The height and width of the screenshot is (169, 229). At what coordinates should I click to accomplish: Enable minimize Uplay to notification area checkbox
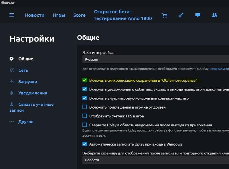pos(84,125)
